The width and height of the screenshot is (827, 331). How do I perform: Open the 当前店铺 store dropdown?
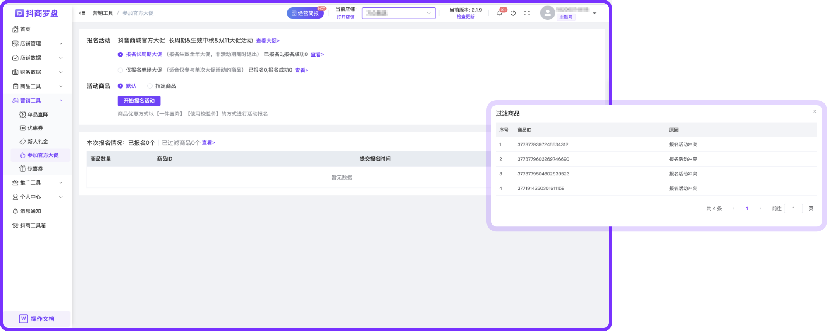coord(398,13)
